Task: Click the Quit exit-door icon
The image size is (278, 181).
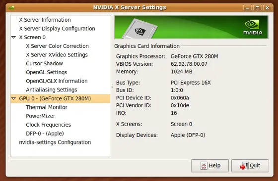Action: [244, 166]
